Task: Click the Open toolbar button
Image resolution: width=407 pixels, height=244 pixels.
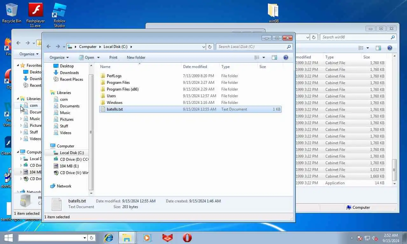Action: (86, 58)
